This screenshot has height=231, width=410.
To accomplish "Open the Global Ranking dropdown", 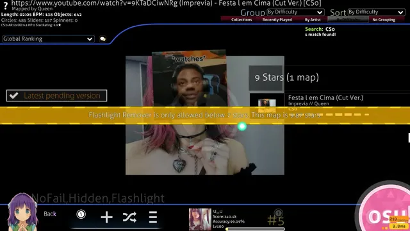I will point(48,39).
